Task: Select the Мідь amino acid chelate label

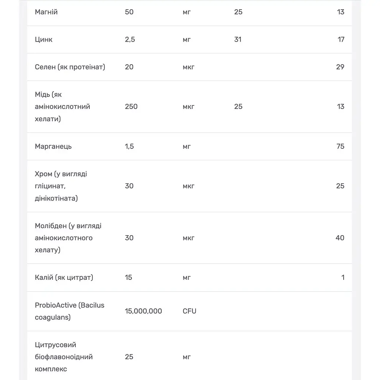Action: click(x=62, y=107)
